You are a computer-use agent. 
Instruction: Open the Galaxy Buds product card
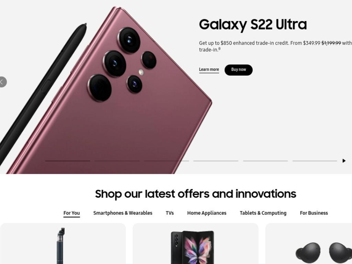tap(309, 244)
